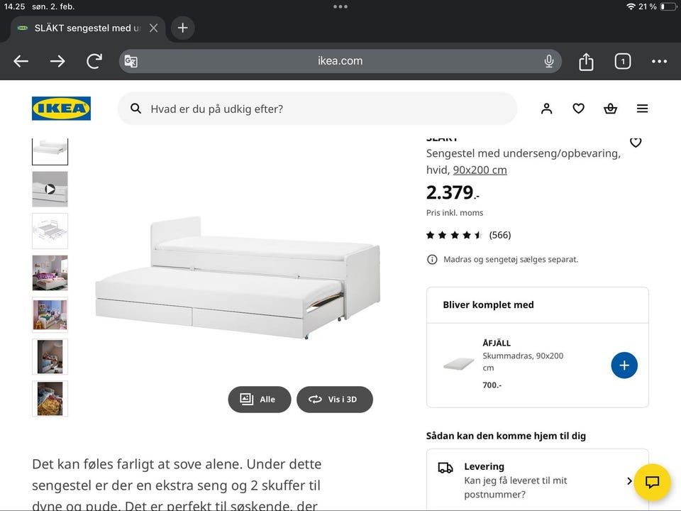Close the SLÄKT sengestel tab
Image resolution: width=681 pixels, height=511 pixels.
[x=153, y=28]
